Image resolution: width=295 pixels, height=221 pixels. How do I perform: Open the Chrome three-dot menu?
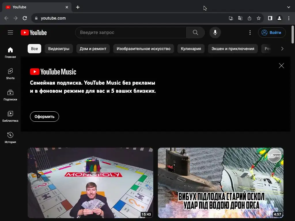[x=289, y=18]
